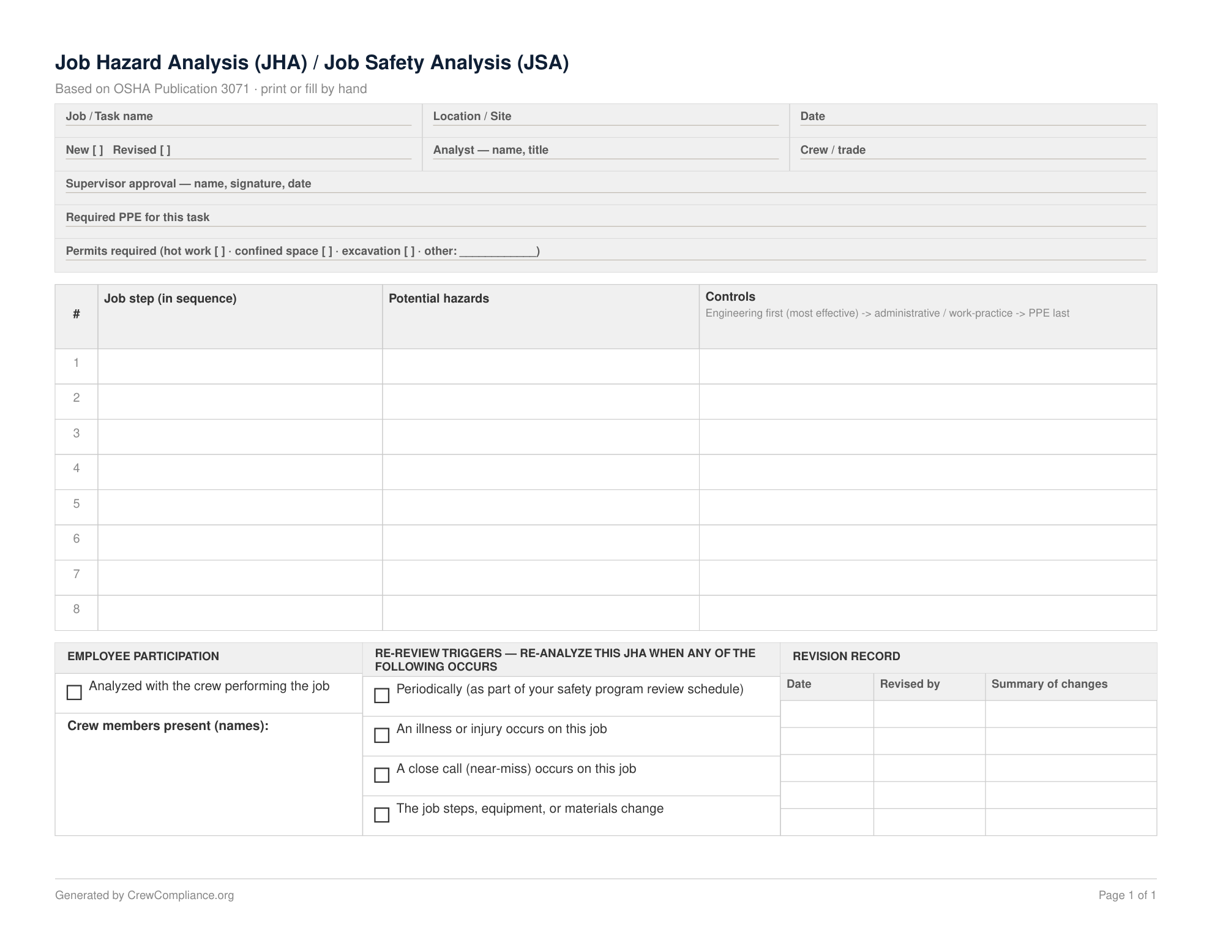Tick the 'A close call (near-miss)' checkbox

pos(381,775)
